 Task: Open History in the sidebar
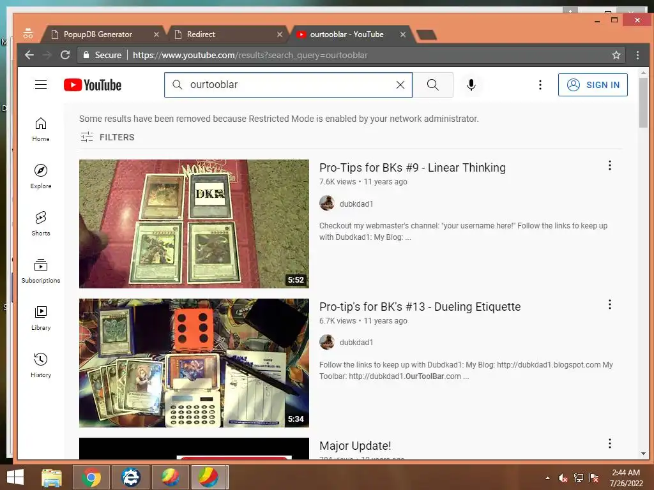coord(41,366)
